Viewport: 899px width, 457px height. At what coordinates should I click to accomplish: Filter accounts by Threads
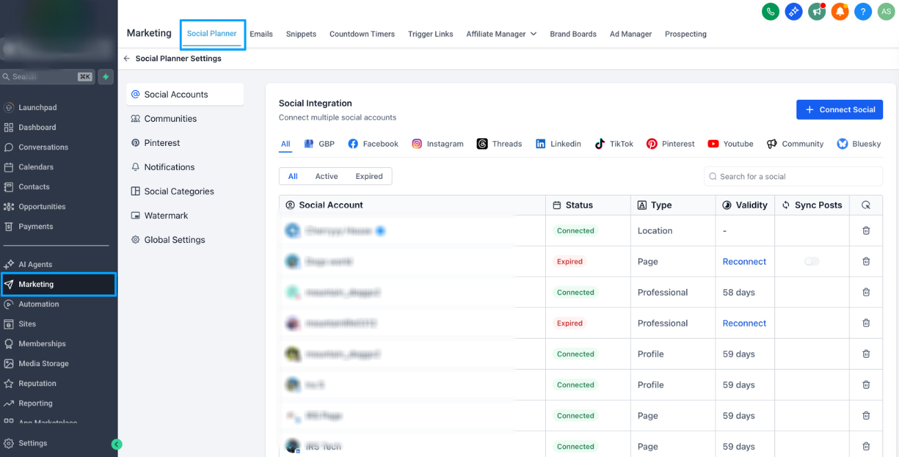click(500, 144)
